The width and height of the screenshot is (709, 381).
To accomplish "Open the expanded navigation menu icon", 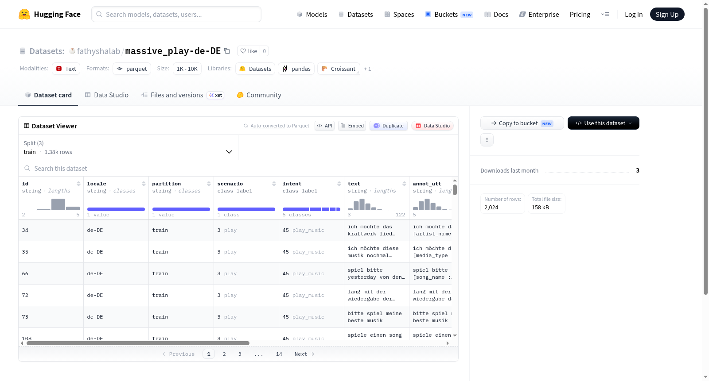I will click(605, 14).
